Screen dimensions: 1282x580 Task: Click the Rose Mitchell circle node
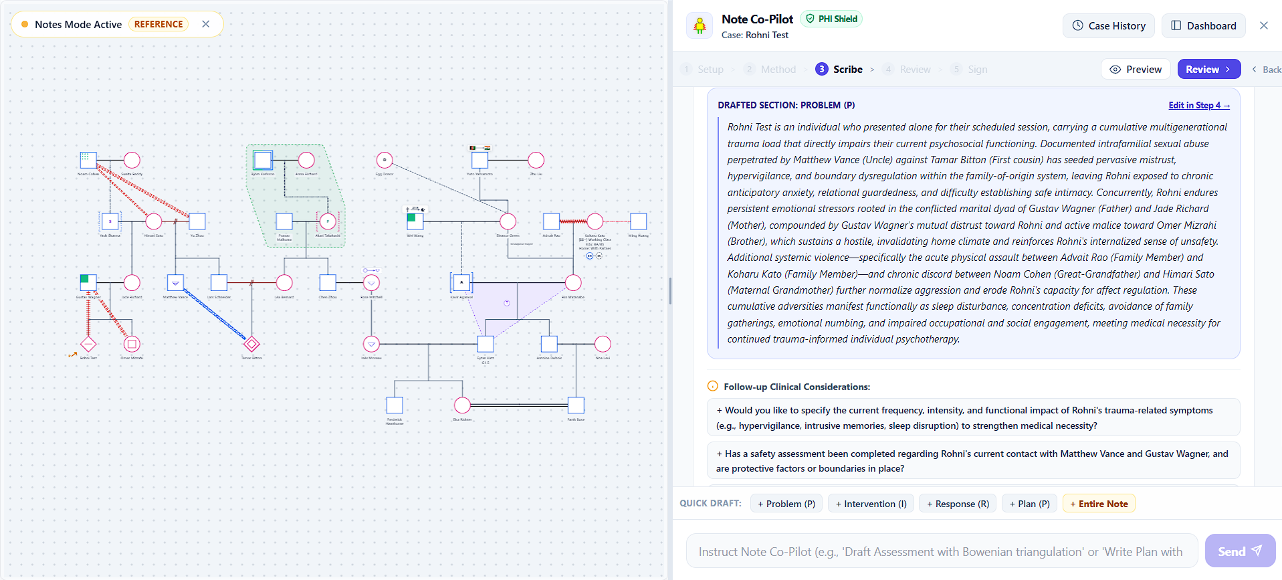(371, 282)
